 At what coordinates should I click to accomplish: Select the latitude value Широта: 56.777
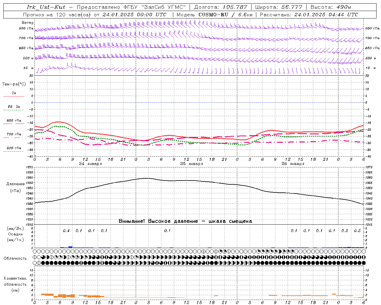click(279, 7)
